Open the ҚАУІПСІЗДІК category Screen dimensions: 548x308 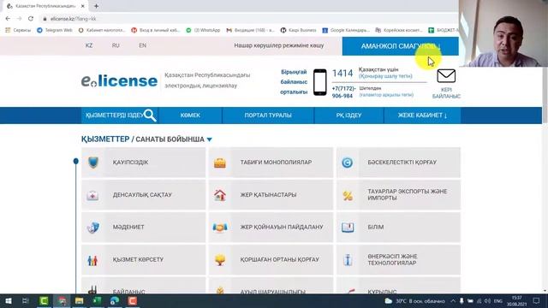tap(144, 163)
